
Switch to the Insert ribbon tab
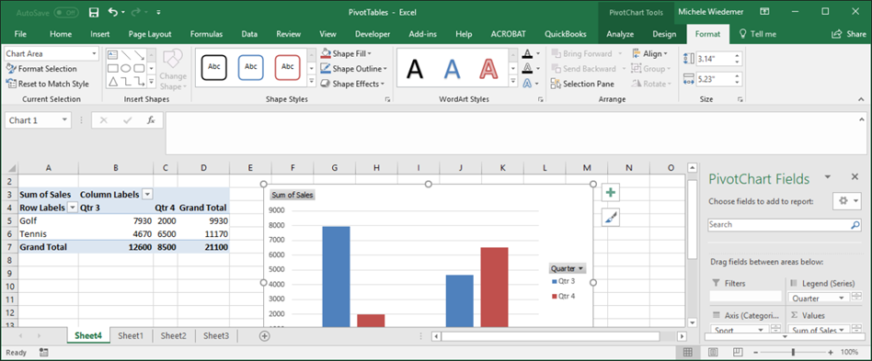click(x=100, y=34)
